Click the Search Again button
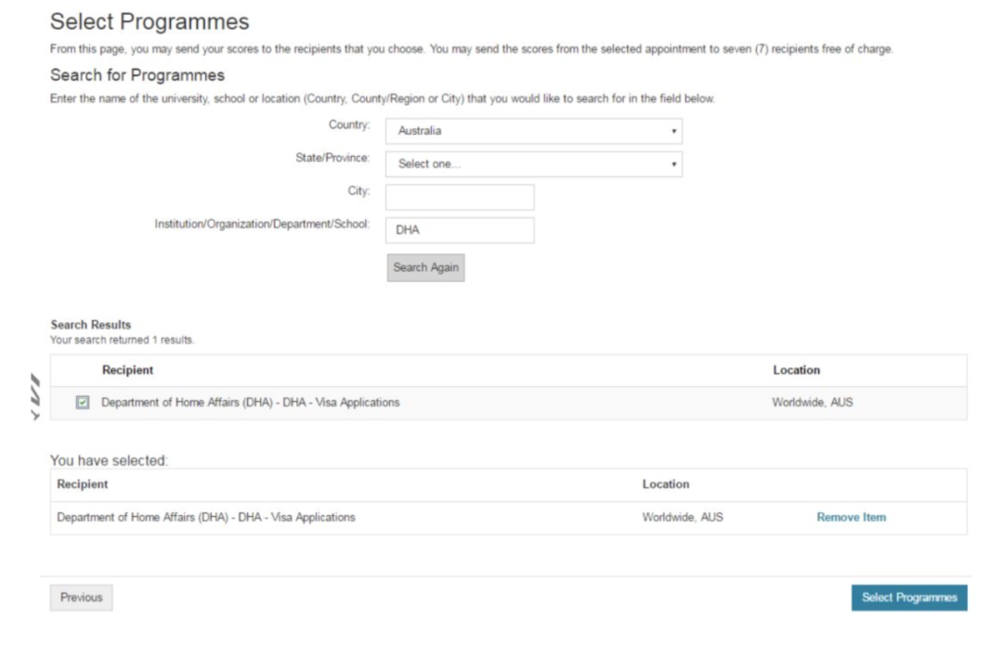Viewport: 1003px width, 658px height. click(425, 267)
